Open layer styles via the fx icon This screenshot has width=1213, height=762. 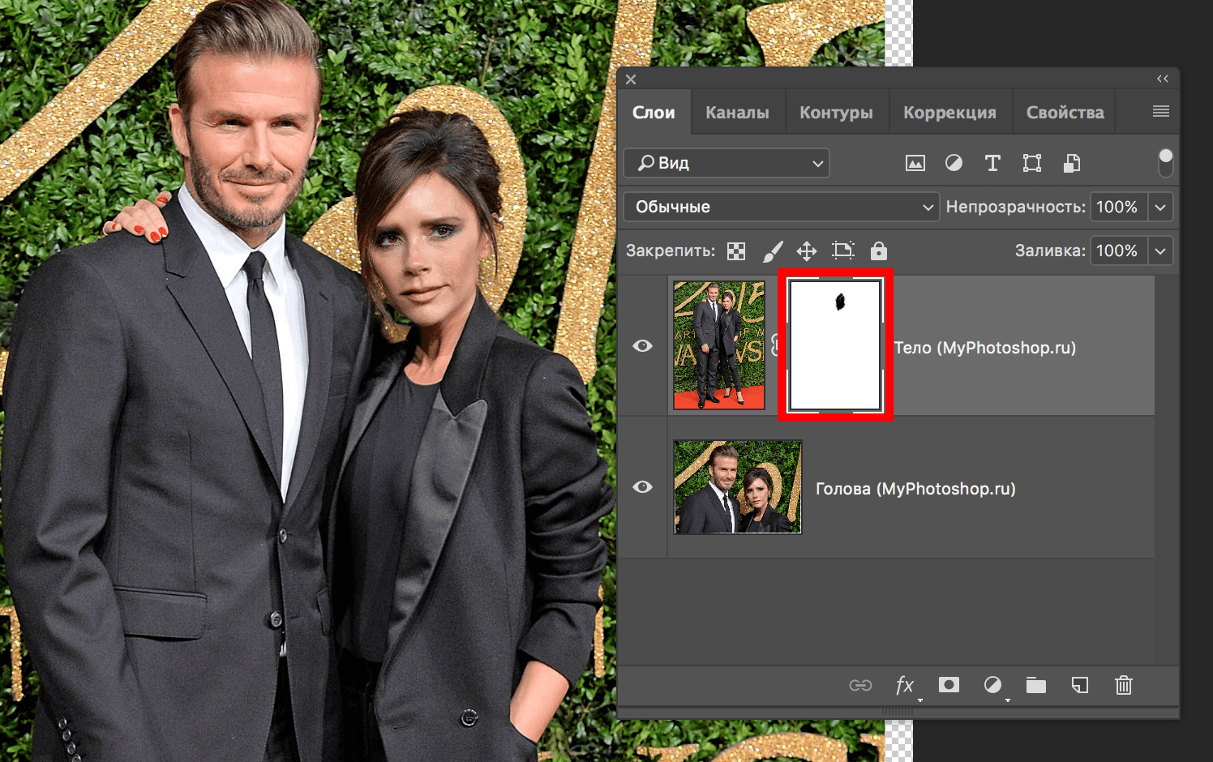click(x=905, y=685)
